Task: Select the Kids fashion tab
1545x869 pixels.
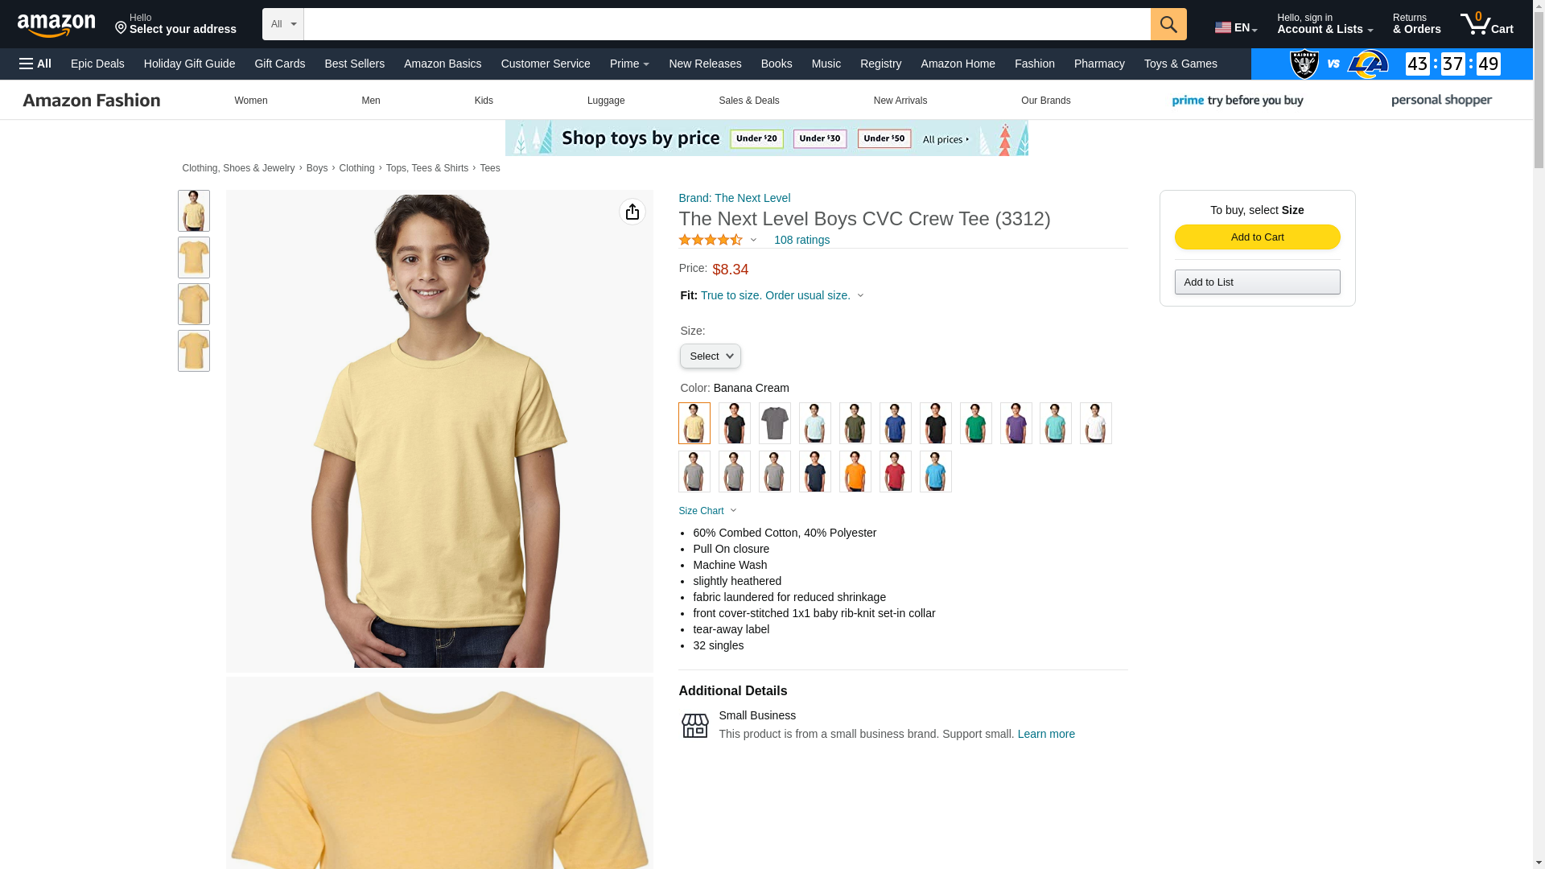Action: 484,101
